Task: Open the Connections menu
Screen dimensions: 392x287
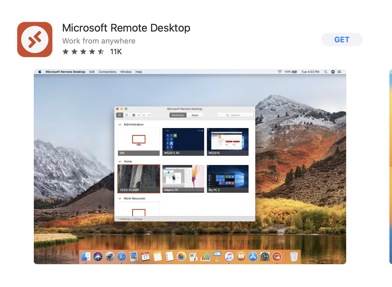Action: [107, 72]
